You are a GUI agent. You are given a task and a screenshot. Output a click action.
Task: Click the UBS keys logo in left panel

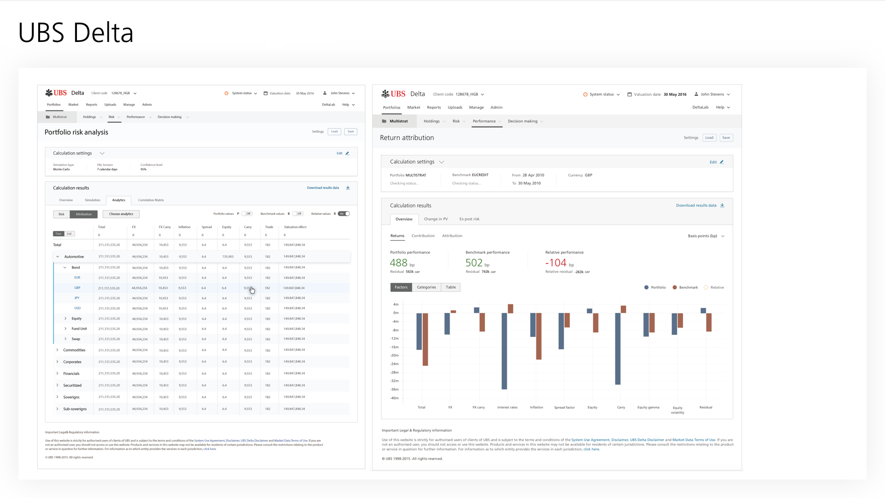point(49,93)
